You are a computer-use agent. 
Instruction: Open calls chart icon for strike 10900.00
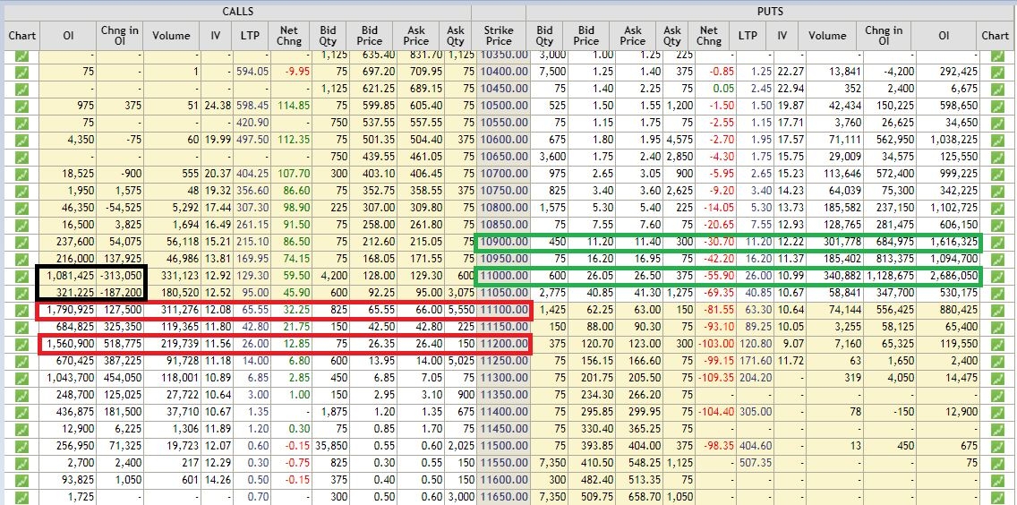(22, 242)
